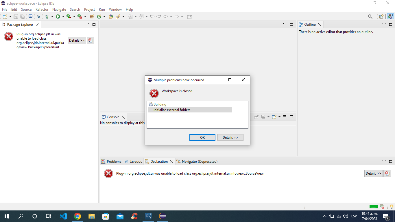Click the Open Type folder icon
Image resolution: width=395 pixels, height=222 pixels.
pos(111,16)
